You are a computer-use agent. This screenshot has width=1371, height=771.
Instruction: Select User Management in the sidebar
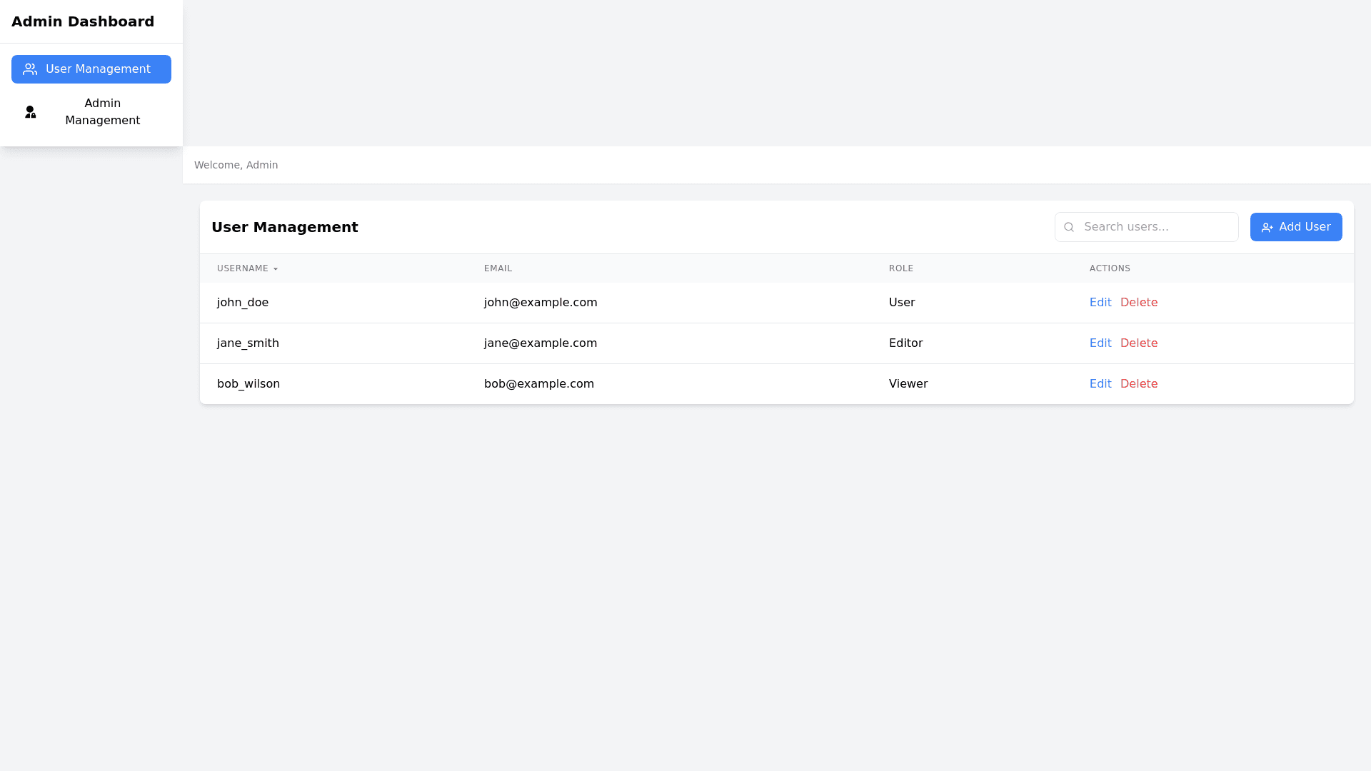coord(98,69)
